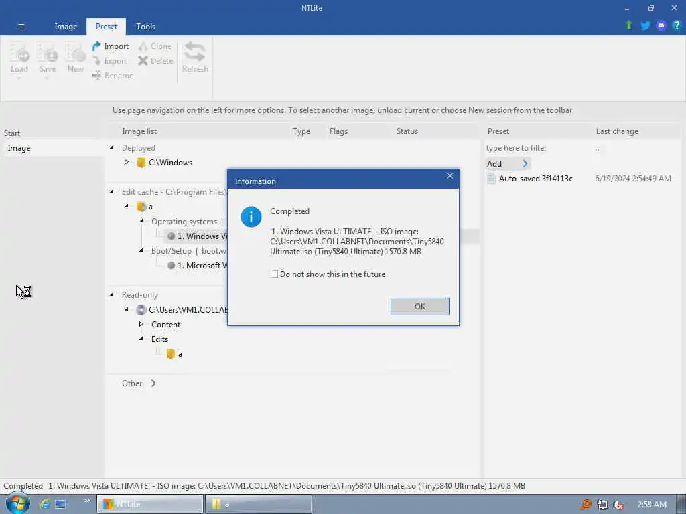Click the Type column header
The image size is (686, 514).
tap(301, 131)
